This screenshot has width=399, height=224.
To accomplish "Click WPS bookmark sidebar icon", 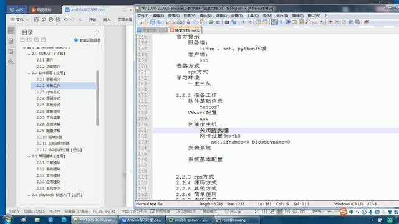I will [11, 51].
